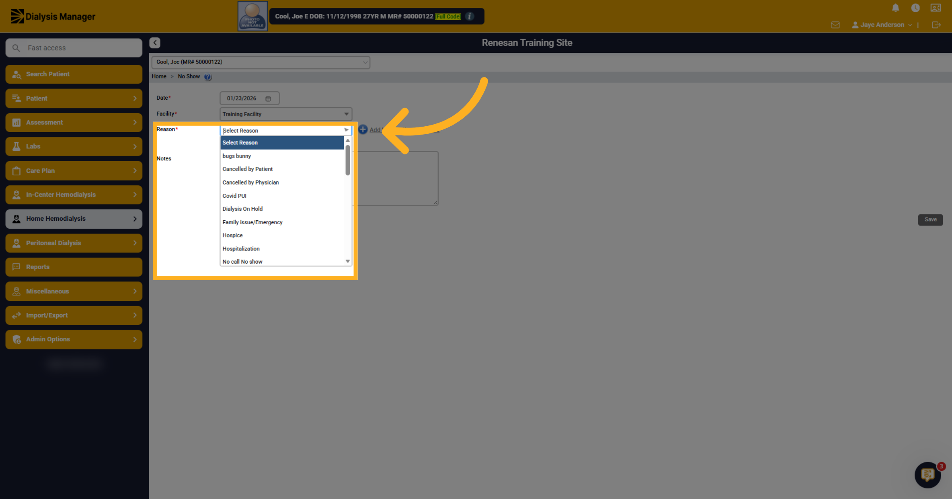Screen dimensions: 952x499
Task: Open the Import/Export menu
Action: tap(74, 315)
